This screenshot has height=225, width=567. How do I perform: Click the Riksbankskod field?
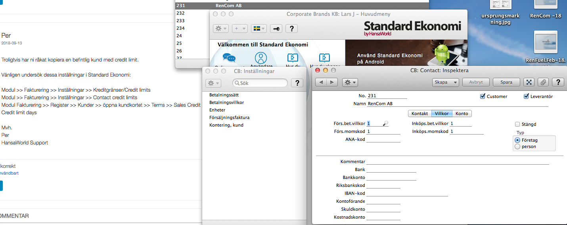pos(383,185)
